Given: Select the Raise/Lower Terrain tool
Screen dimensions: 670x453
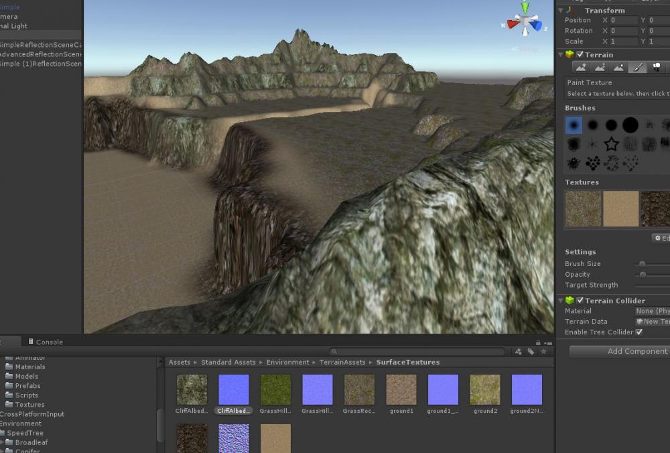Looking at the screenshot, I should [581, 68].
